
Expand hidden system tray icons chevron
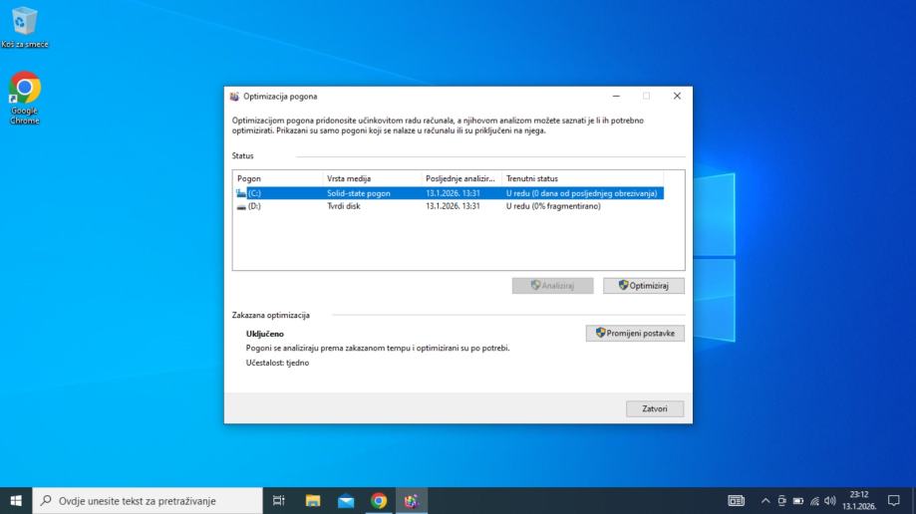coord(765,501)
